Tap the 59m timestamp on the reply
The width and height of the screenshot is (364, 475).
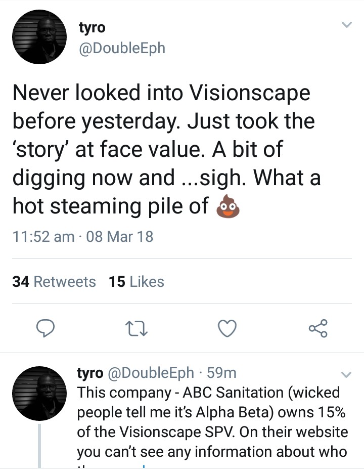[222, 373]
